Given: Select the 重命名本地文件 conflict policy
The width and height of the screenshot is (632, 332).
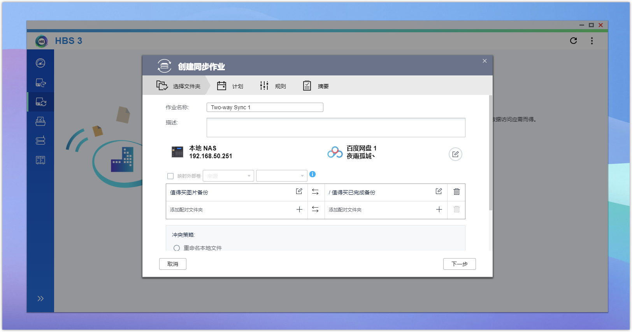Looking at the screenshot, I should [x=177, y=248].
